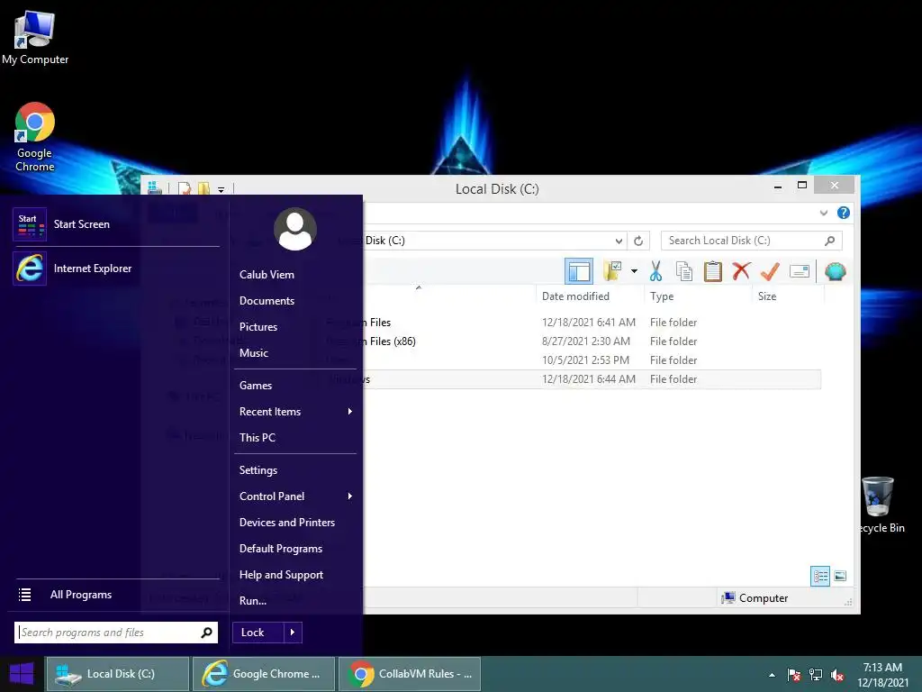
Task: Click the network tray icon
Action: pyautogui.click(x=816, y=675)
